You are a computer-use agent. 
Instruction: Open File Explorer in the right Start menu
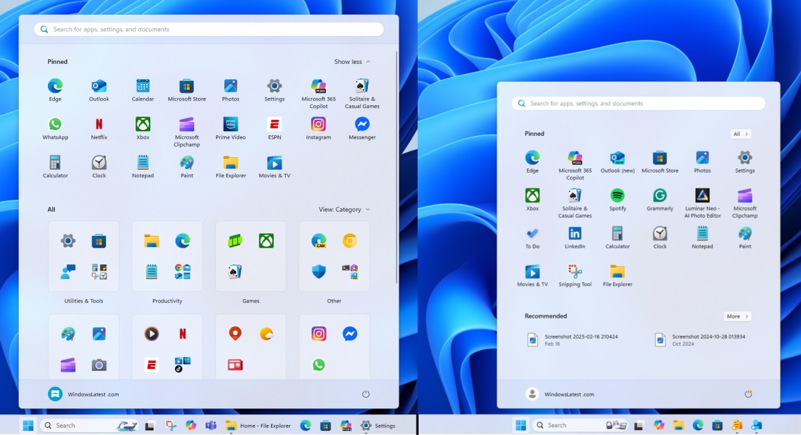(617, 276)
